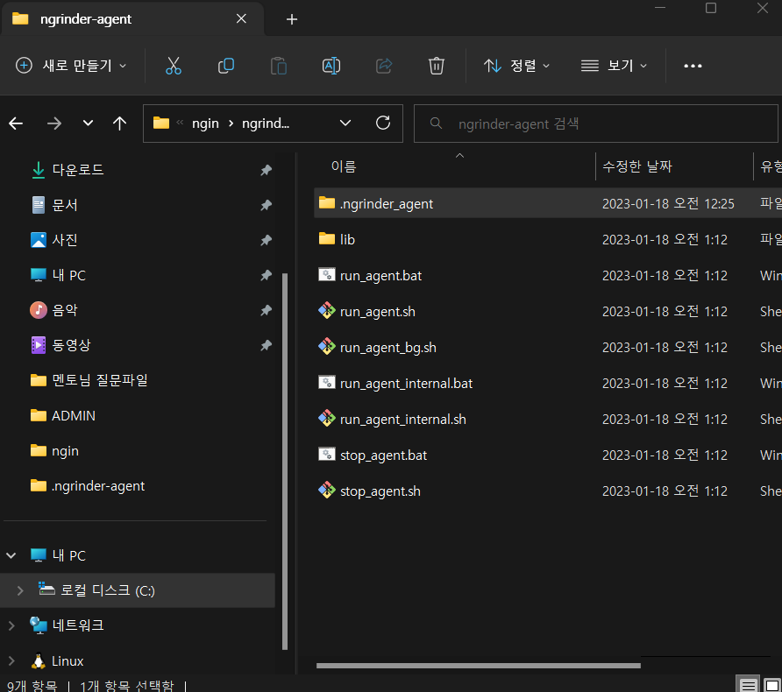
Task: Click the ngrinder-agent search field
Action: tap(596, 124)
